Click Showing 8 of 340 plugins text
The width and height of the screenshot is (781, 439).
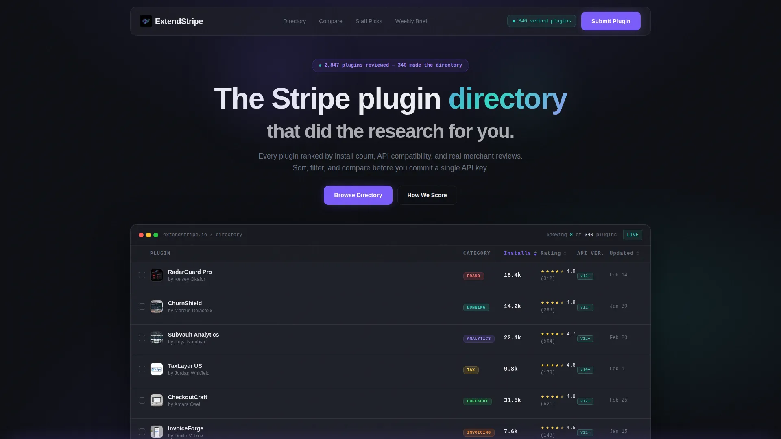[581, 235]
